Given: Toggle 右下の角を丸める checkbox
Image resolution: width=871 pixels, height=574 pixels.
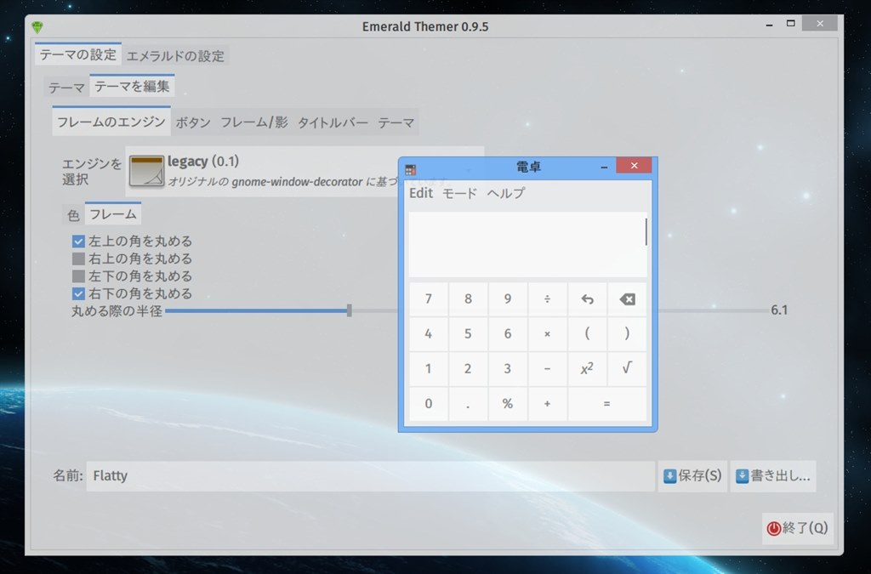Looking at the screenshot, I should coord(78,293).
